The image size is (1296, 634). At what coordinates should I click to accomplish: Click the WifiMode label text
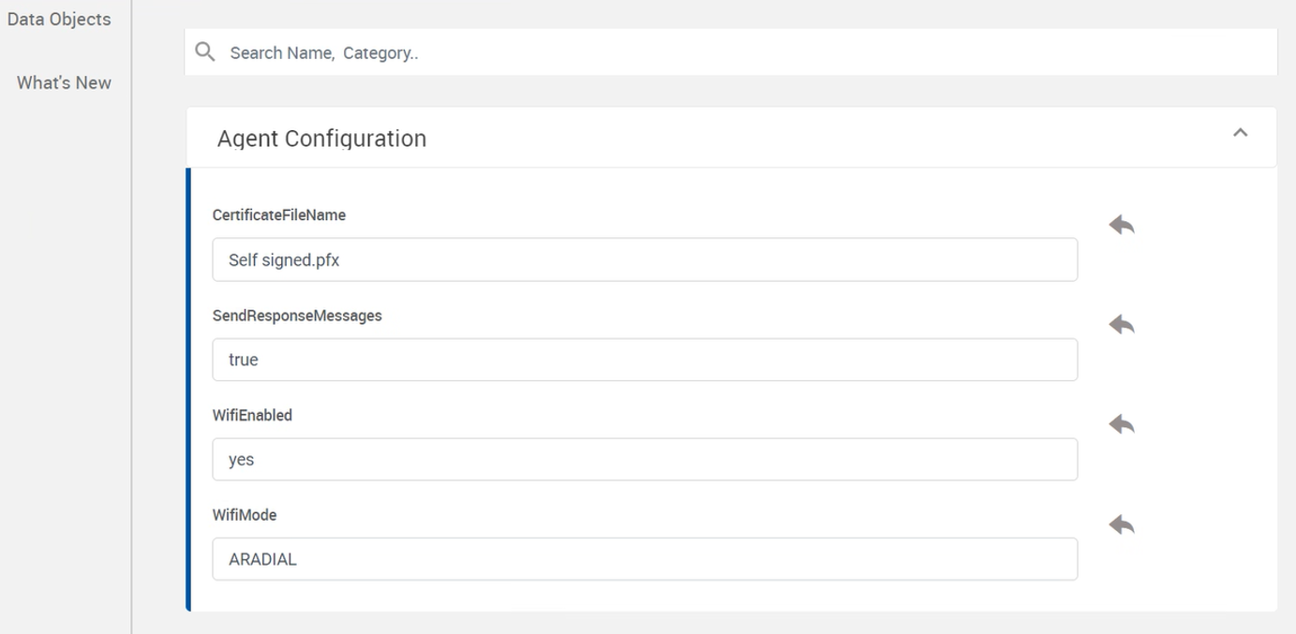[245, 515]
